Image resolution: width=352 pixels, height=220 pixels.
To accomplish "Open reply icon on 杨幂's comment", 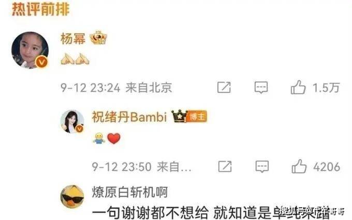I will [261, 87].
